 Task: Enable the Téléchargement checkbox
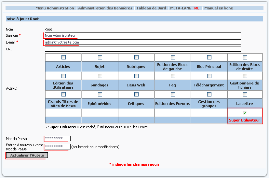point(209,76)
